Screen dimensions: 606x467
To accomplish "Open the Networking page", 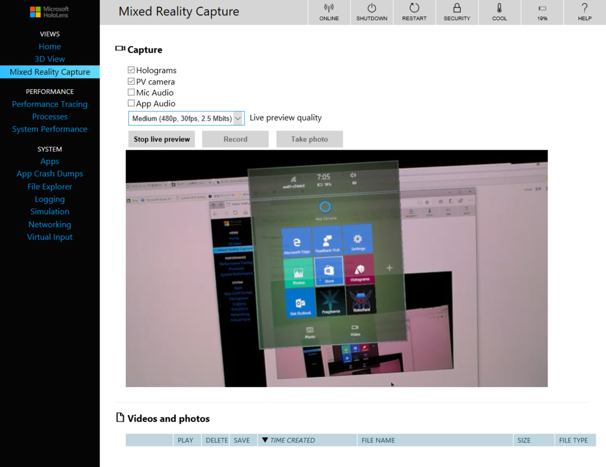I will pyautogui.click(x=50, y=224).
